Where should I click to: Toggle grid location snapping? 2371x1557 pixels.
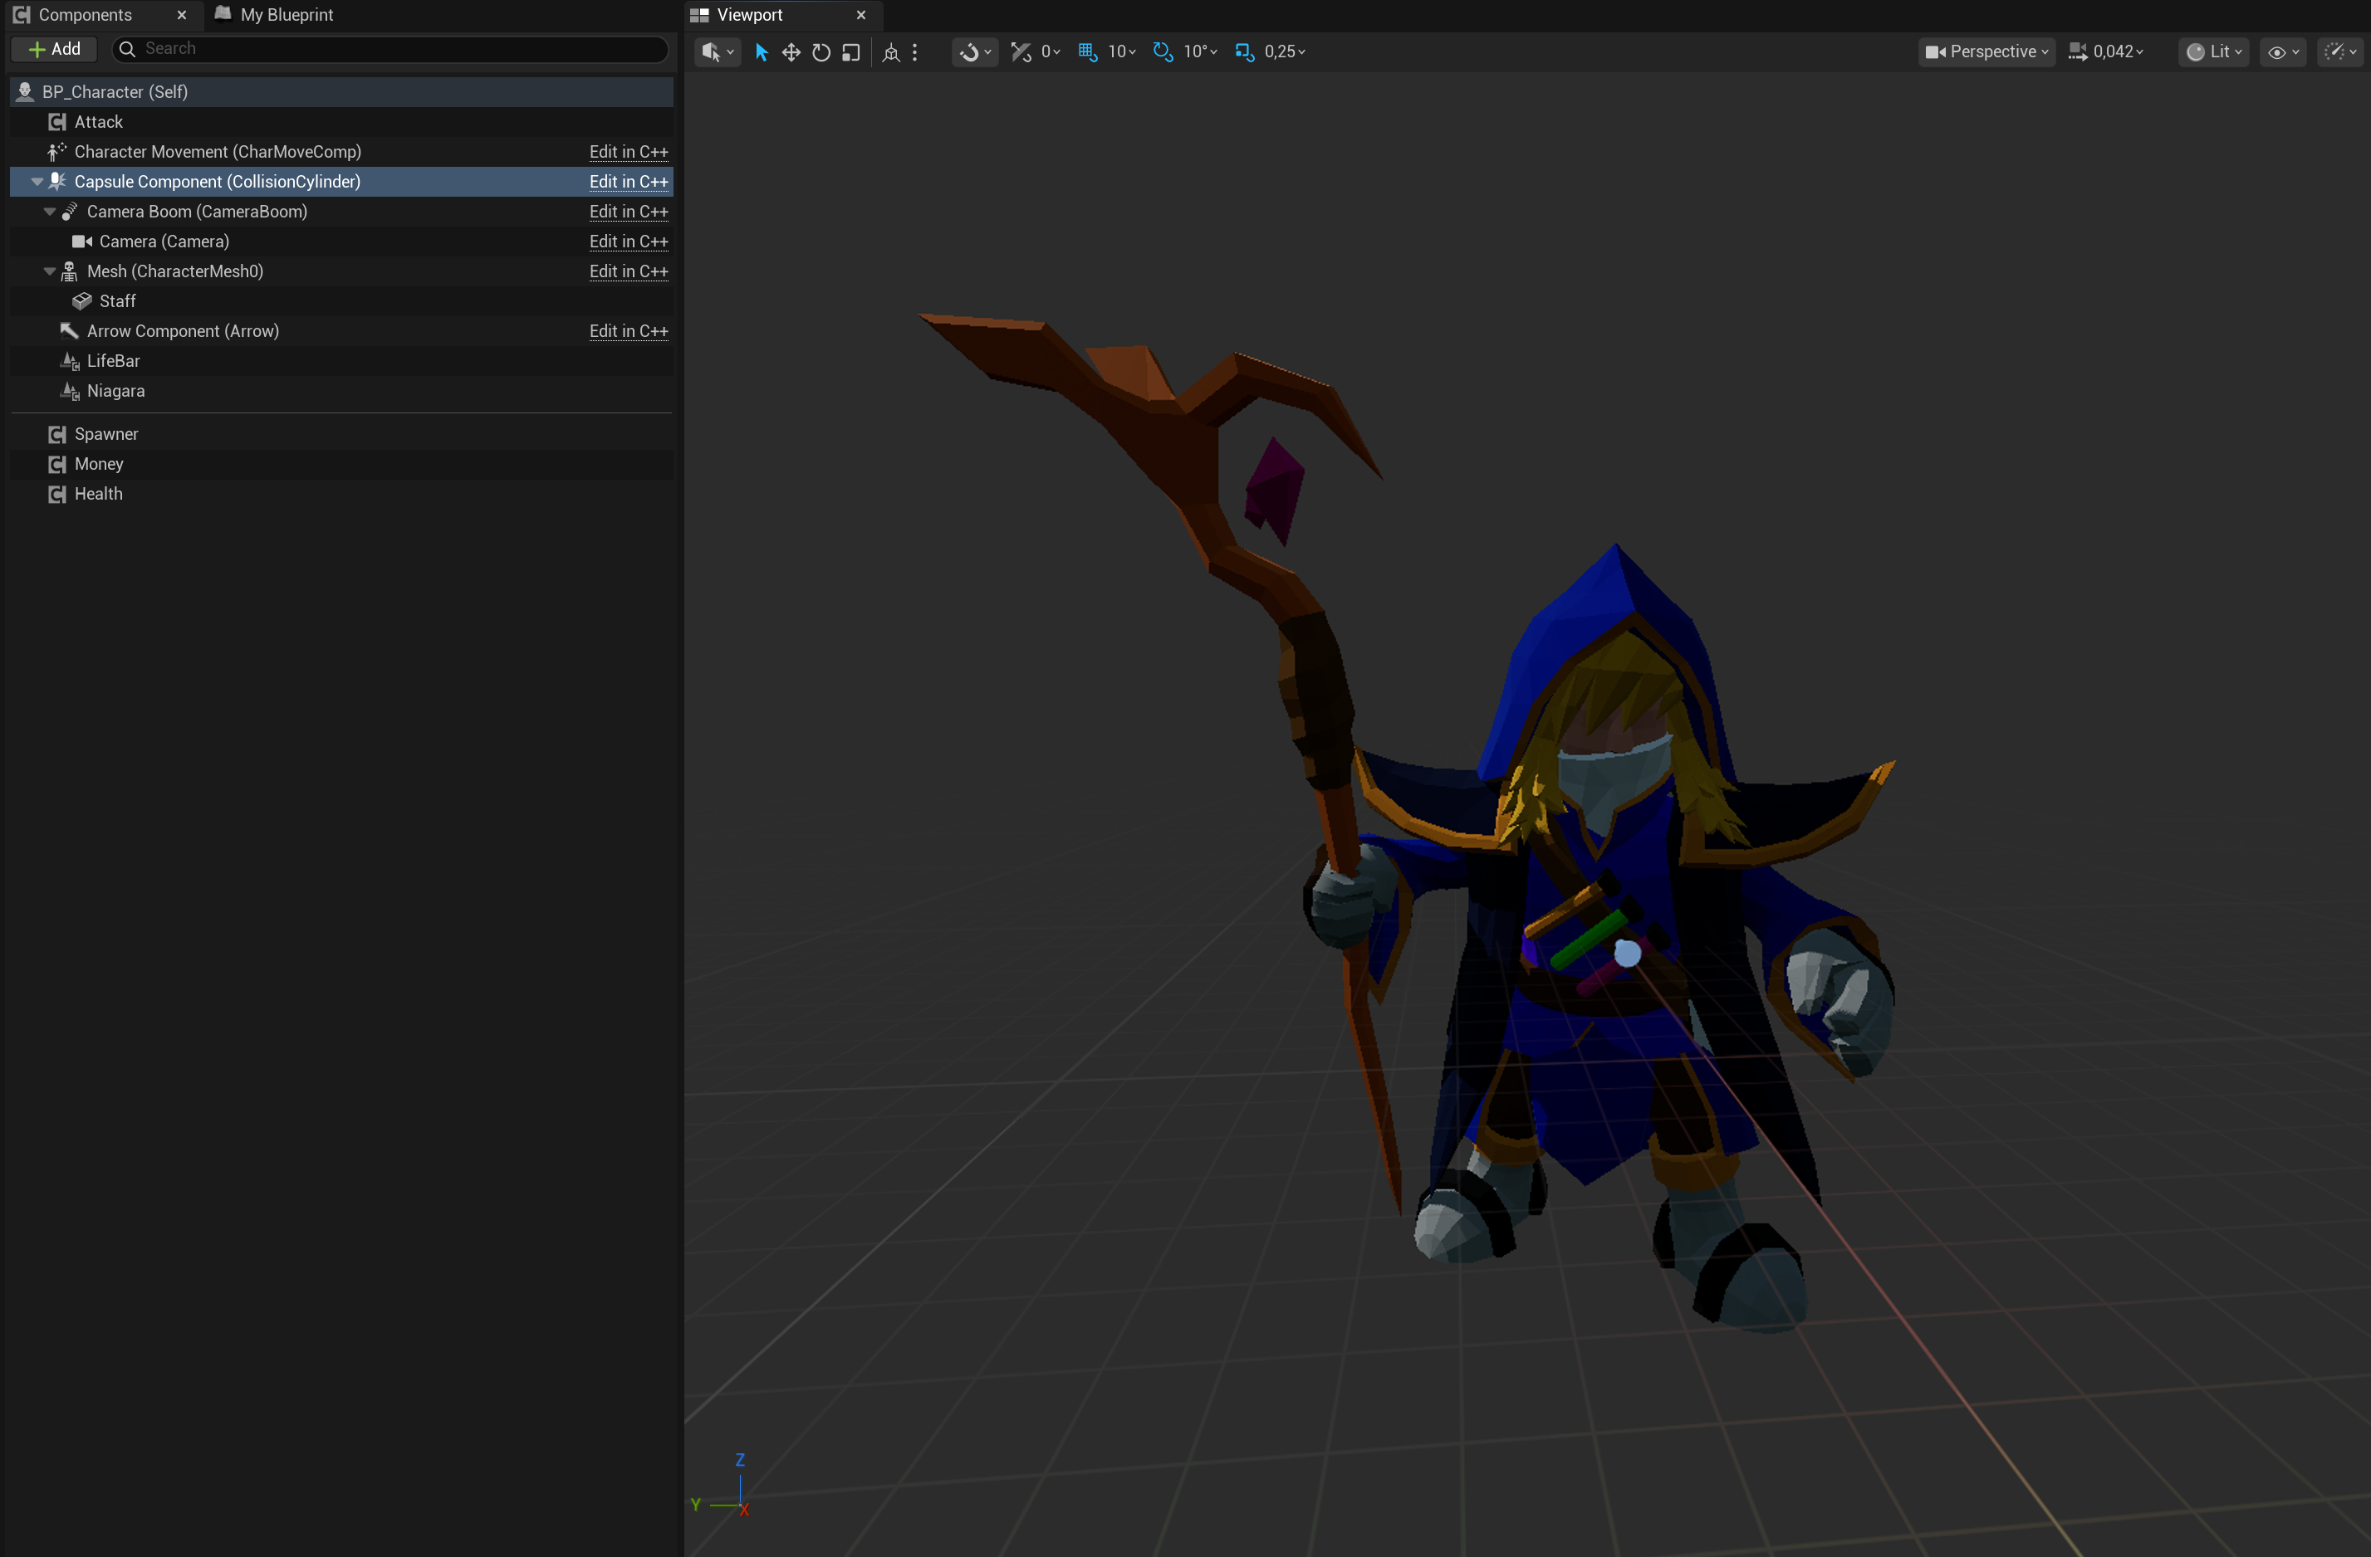[x=1087, y=51]
